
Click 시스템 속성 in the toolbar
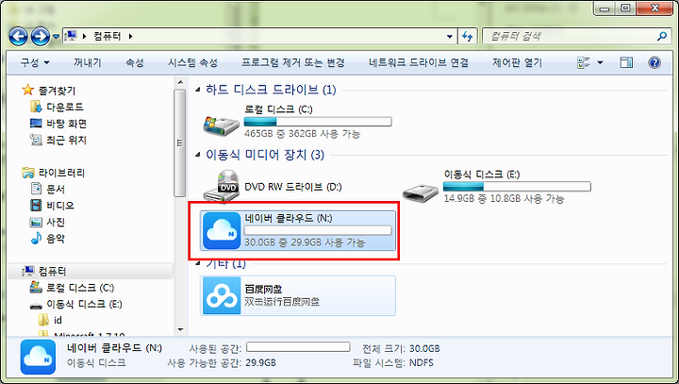point(192,63)
